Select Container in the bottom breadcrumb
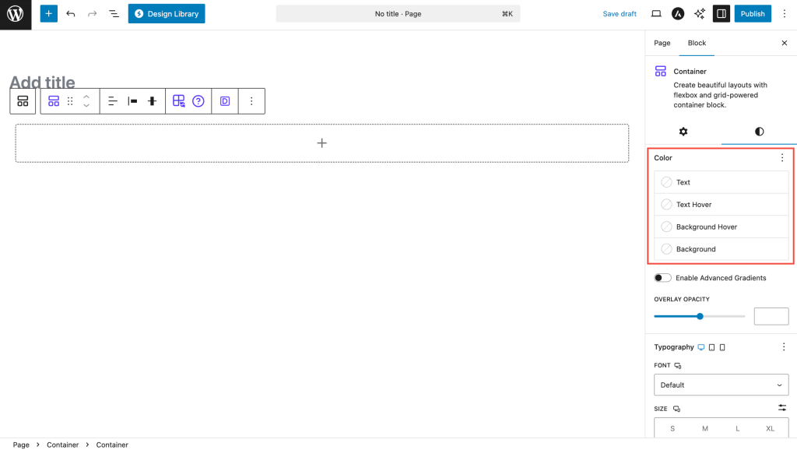This screenshot has width=797, height=450. (x=112, y=445)
